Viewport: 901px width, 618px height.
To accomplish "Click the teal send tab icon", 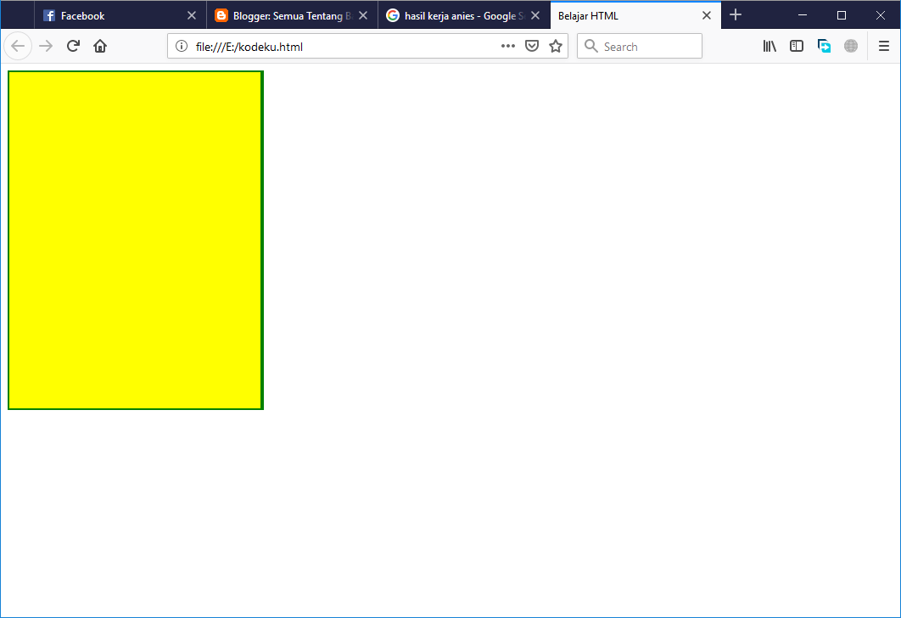I will (x=824, y=46).
